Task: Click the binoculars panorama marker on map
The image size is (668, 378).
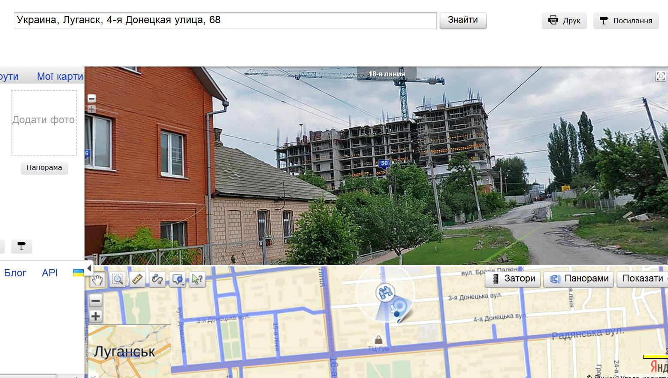Action: click(385, 293)
